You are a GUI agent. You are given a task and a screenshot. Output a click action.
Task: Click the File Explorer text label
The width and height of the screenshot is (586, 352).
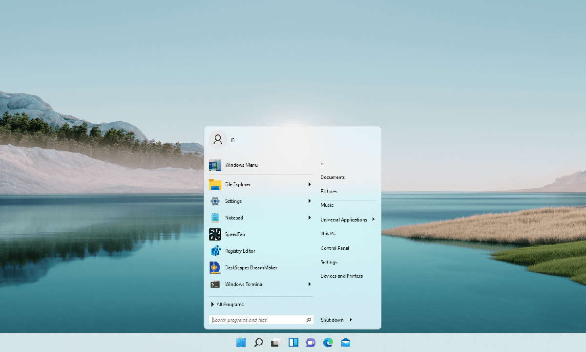(x=238, y=184)
